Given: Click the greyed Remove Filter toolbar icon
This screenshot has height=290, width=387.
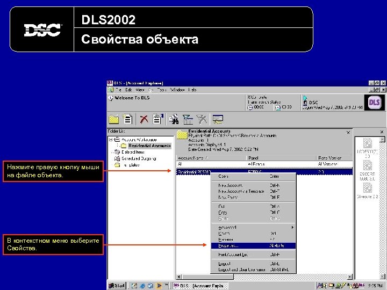Looking at the screenshot, I should click(202, 120).
